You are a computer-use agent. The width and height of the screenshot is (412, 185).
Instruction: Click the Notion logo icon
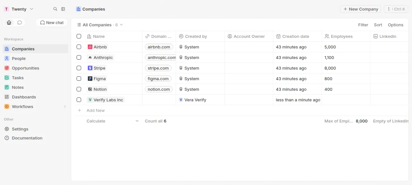point(90,89)
